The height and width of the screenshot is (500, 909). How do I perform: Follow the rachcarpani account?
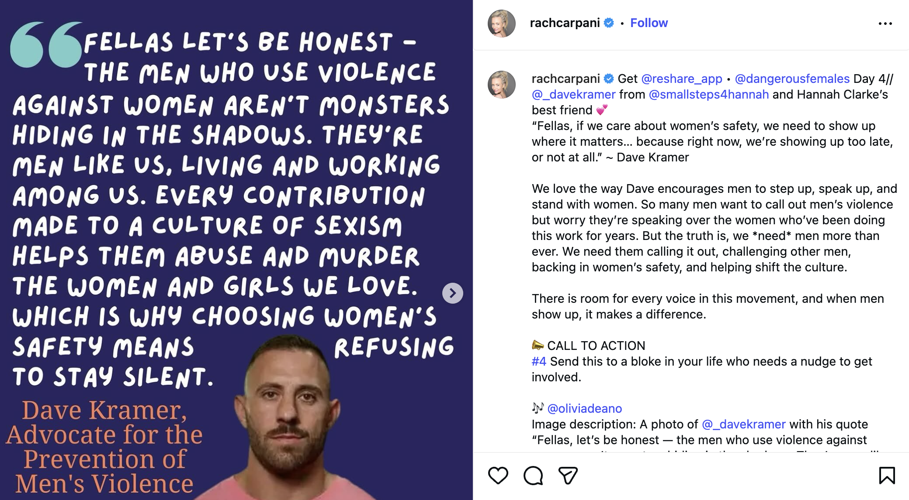point(649,23)
